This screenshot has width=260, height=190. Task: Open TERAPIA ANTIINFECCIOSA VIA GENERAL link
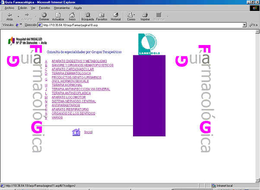[81, 89]
